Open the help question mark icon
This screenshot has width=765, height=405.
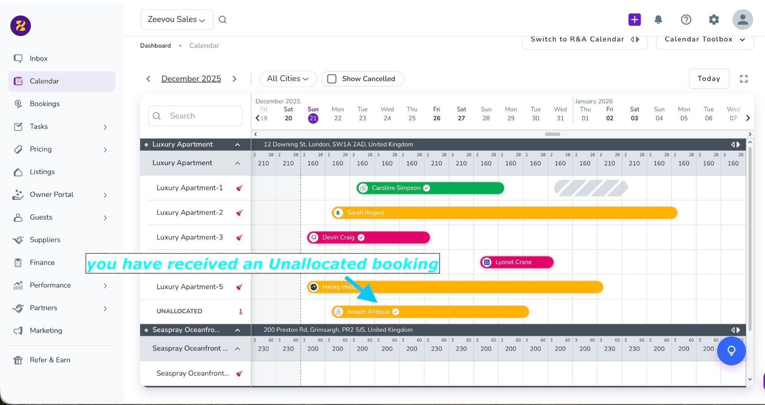pos(686,19)
